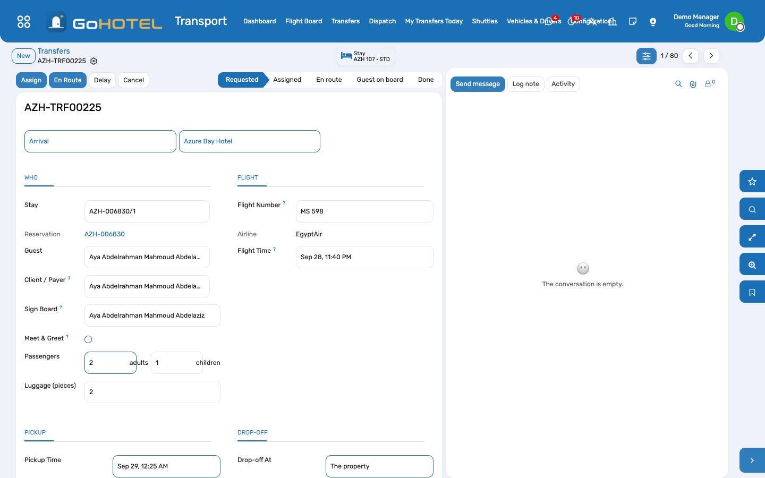Open the Azure Bay Hotel property dropdown

(x=250, y=141)
